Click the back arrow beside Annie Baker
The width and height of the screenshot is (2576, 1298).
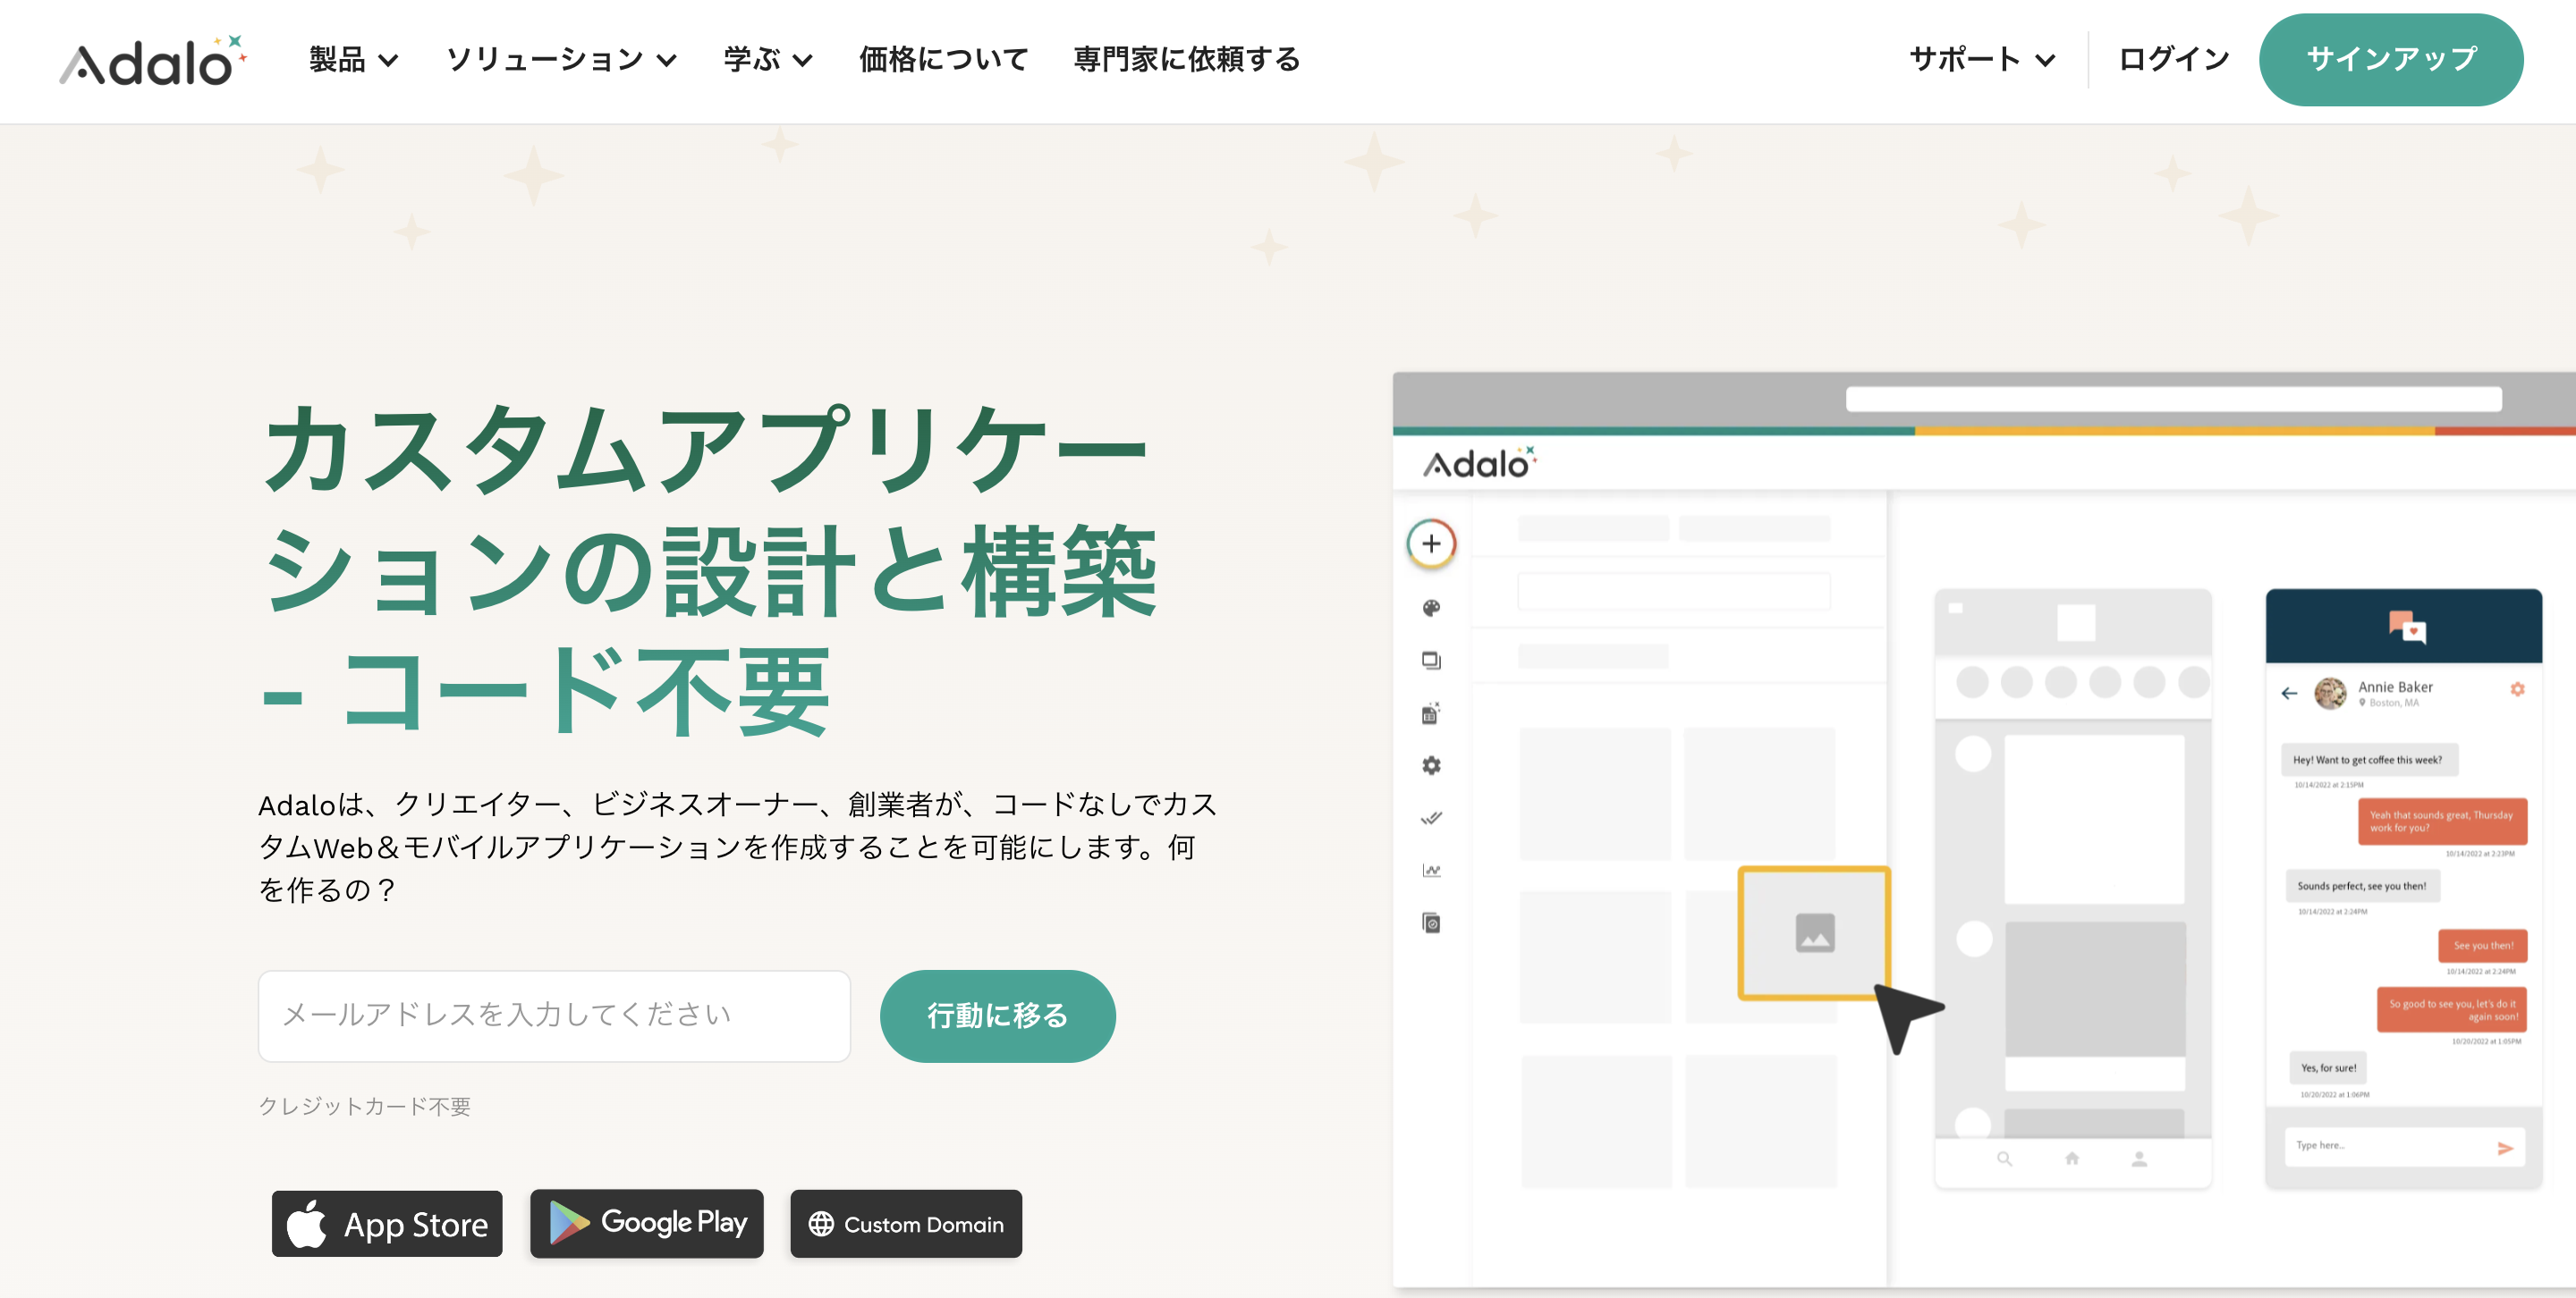pos(2289,694)
